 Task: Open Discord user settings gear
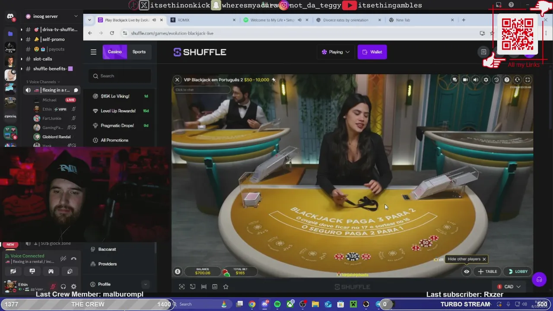[73, 286]
